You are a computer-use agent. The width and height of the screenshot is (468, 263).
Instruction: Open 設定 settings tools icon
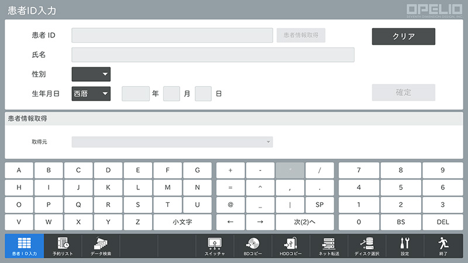405,246
